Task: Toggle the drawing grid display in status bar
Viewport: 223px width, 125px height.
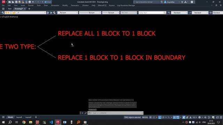Action: tap(151, 117)
